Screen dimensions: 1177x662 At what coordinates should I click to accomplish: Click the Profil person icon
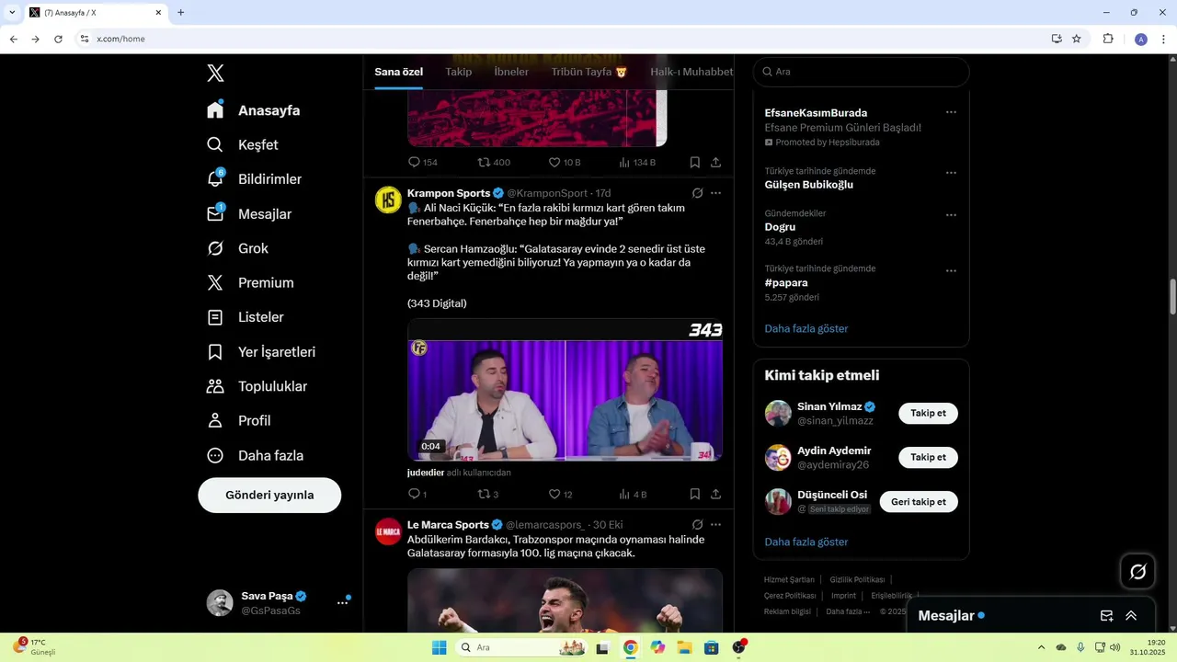click(x=215, y=420)
